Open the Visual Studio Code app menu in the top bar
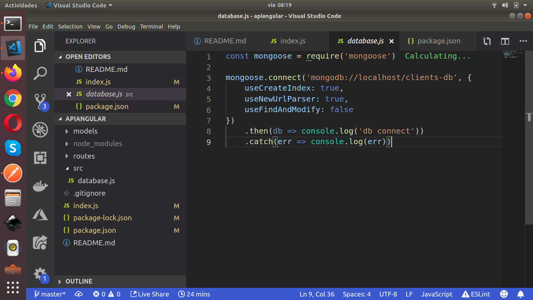 coord(79,5)
